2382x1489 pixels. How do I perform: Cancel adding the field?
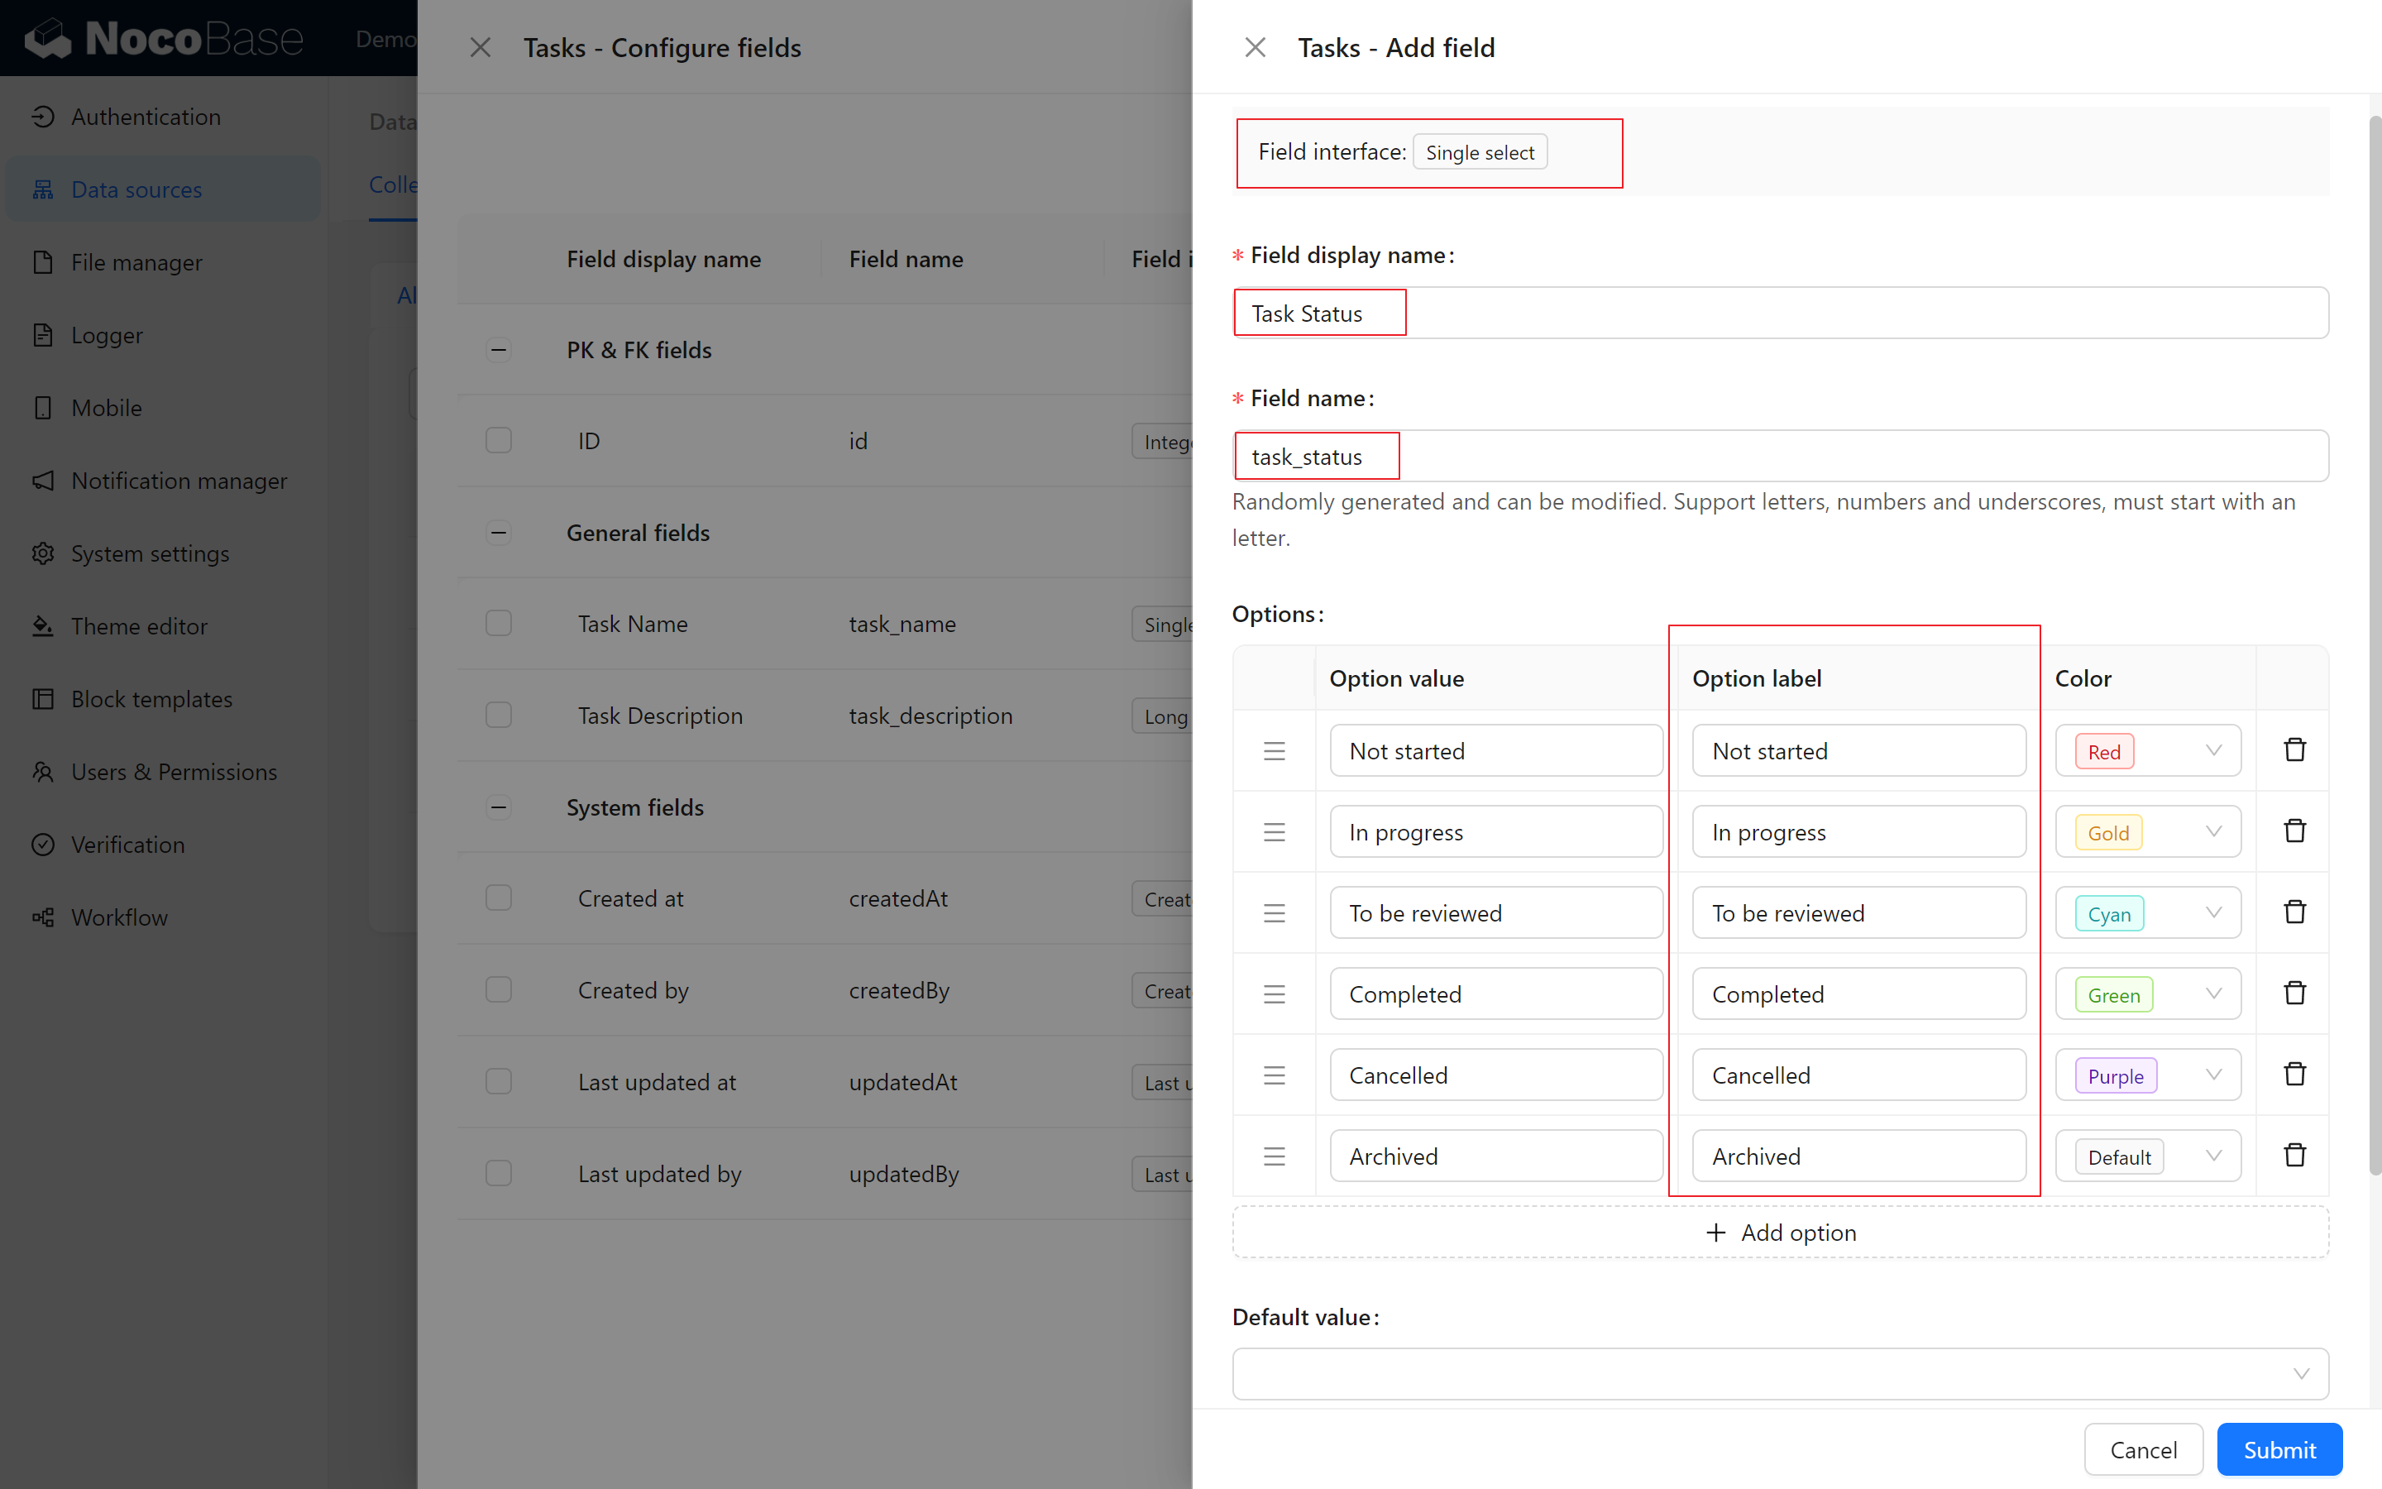[2143, 1449]
